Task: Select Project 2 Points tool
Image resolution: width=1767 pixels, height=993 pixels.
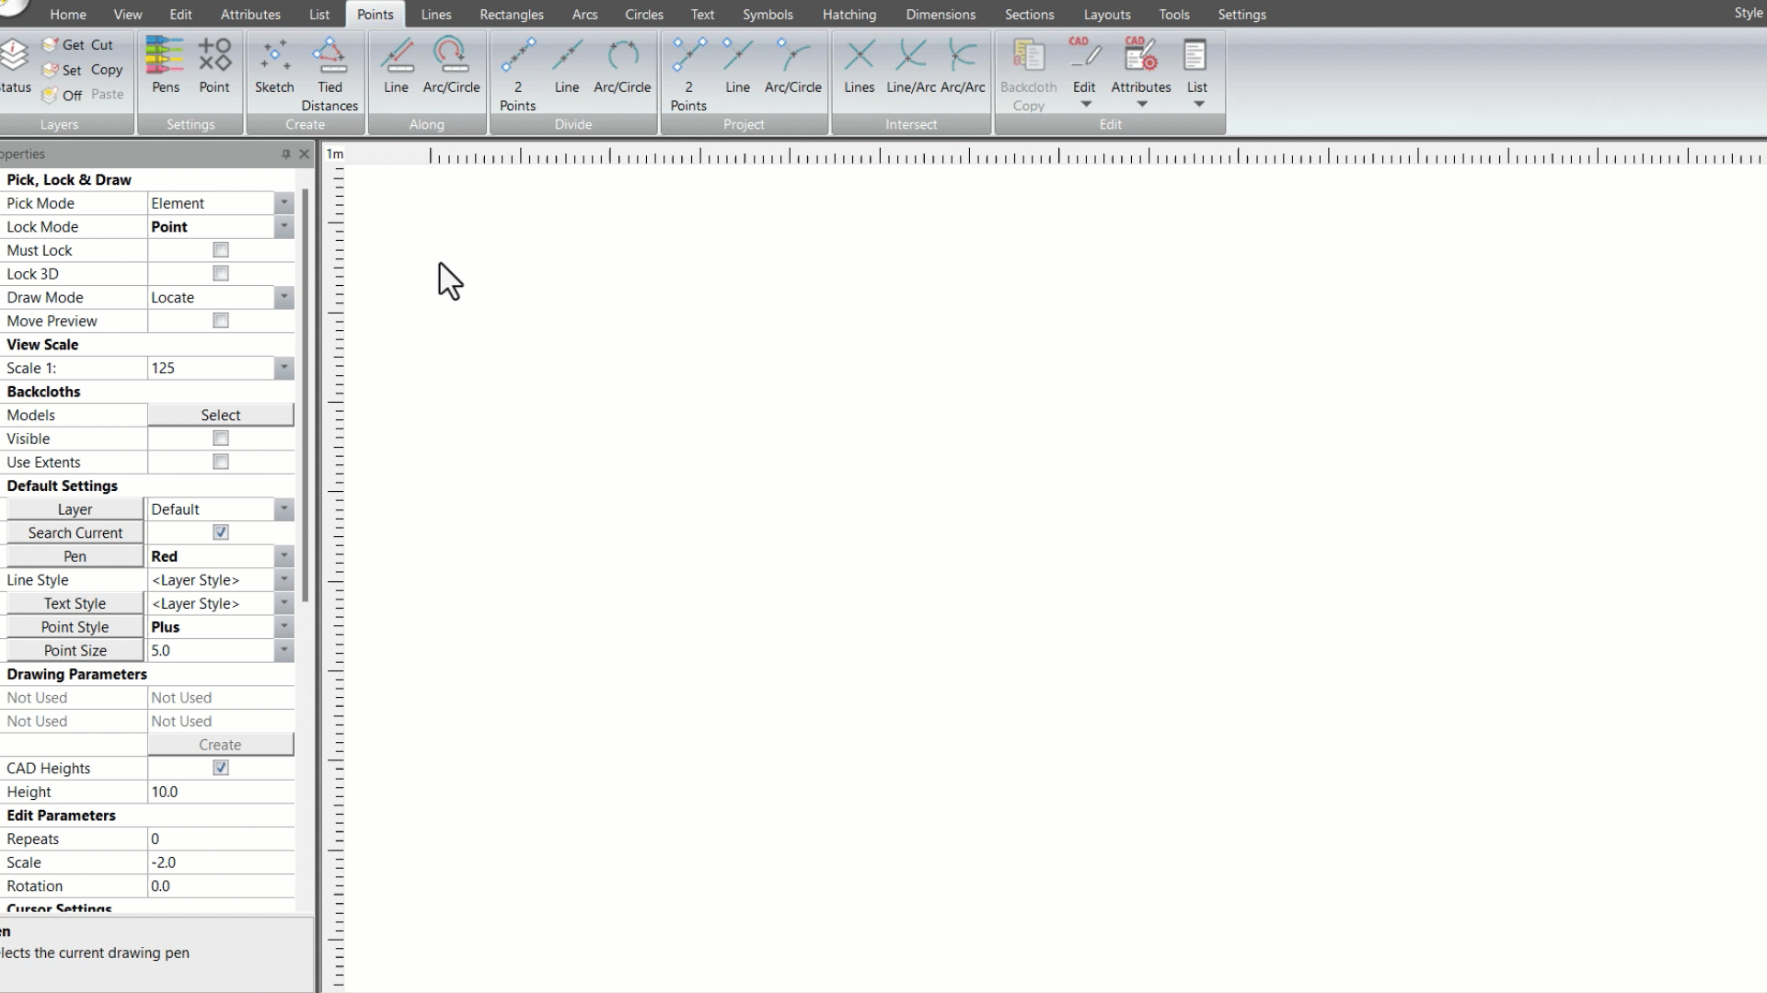Action: (x=688, y=74)
